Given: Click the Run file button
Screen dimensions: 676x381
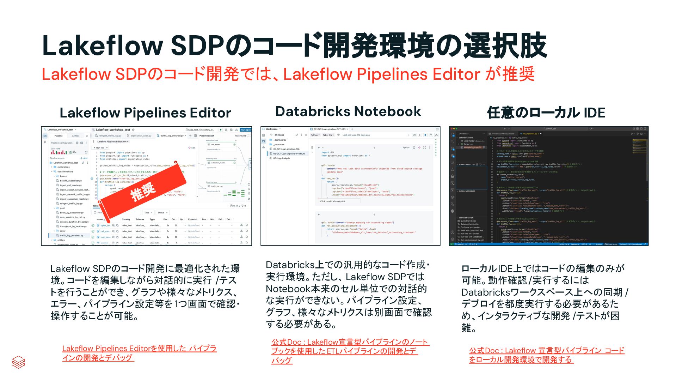Looking at the screenshot, I should (98, 148).
